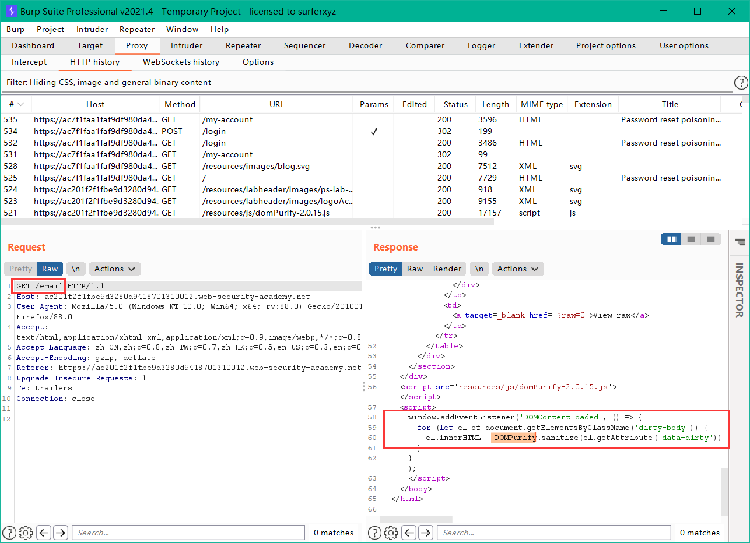Click Response panel horizontal scrollbar
The width and height of the screenshot is (750, 543).
pyautogui.click(x=416, y=519)
